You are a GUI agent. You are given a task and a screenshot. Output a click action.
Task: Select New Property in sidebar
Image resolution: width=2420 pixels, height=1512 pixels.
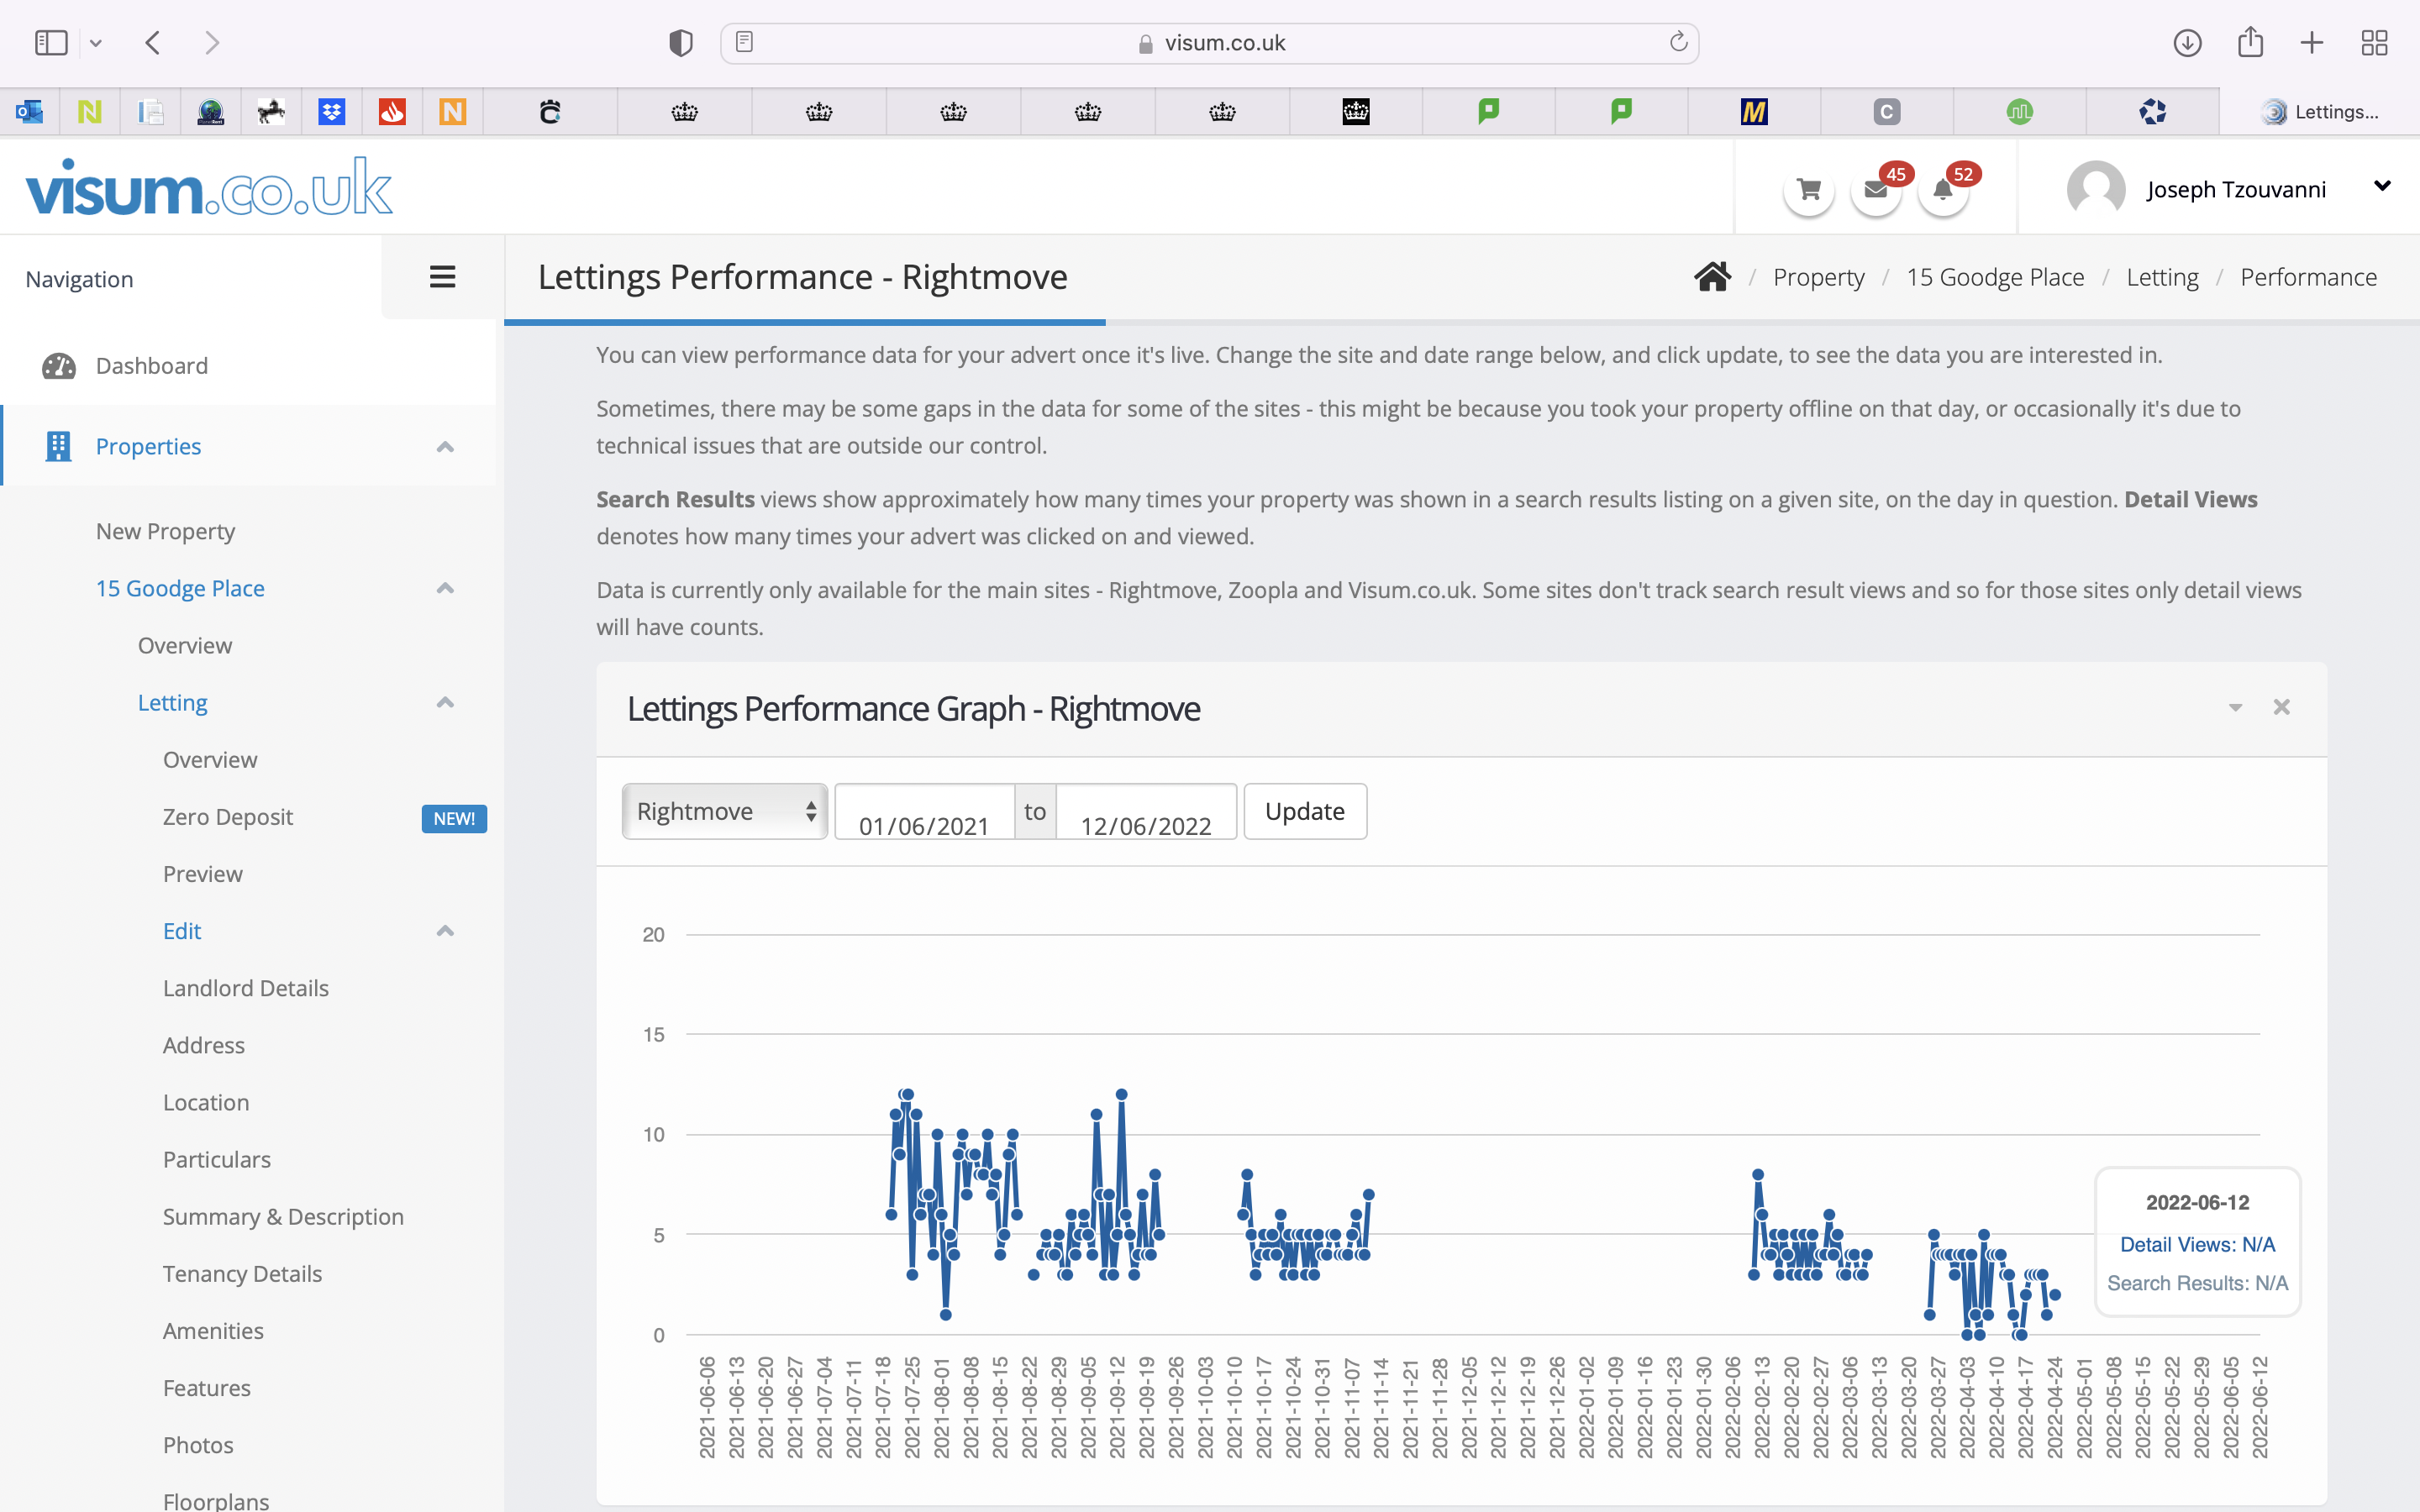pyautogui.click(x=165, y=531)
